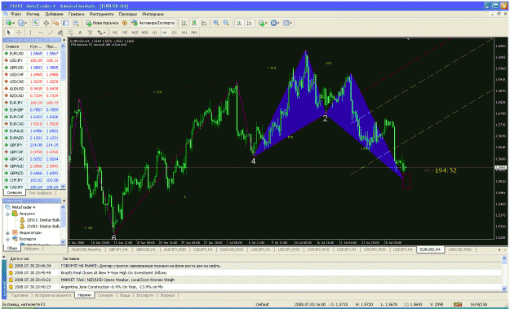Switch to the История на акаунта tab

click(53, 295)
